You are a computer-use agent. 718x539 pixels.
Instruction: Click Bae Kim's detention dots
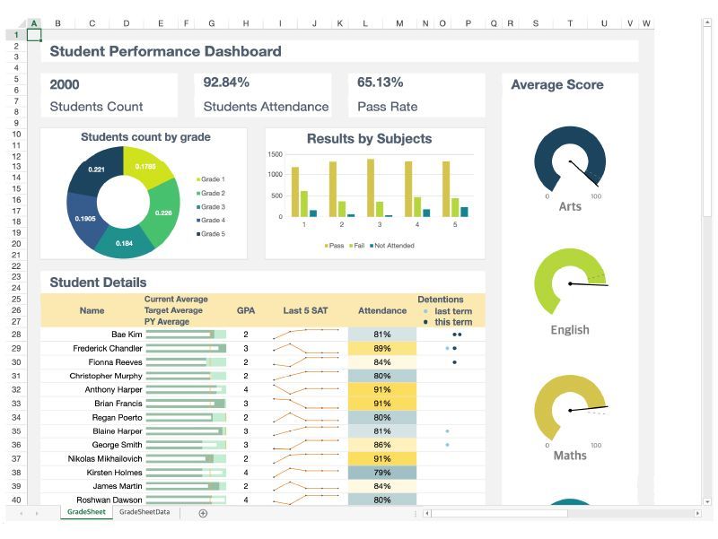coord(457,335)
